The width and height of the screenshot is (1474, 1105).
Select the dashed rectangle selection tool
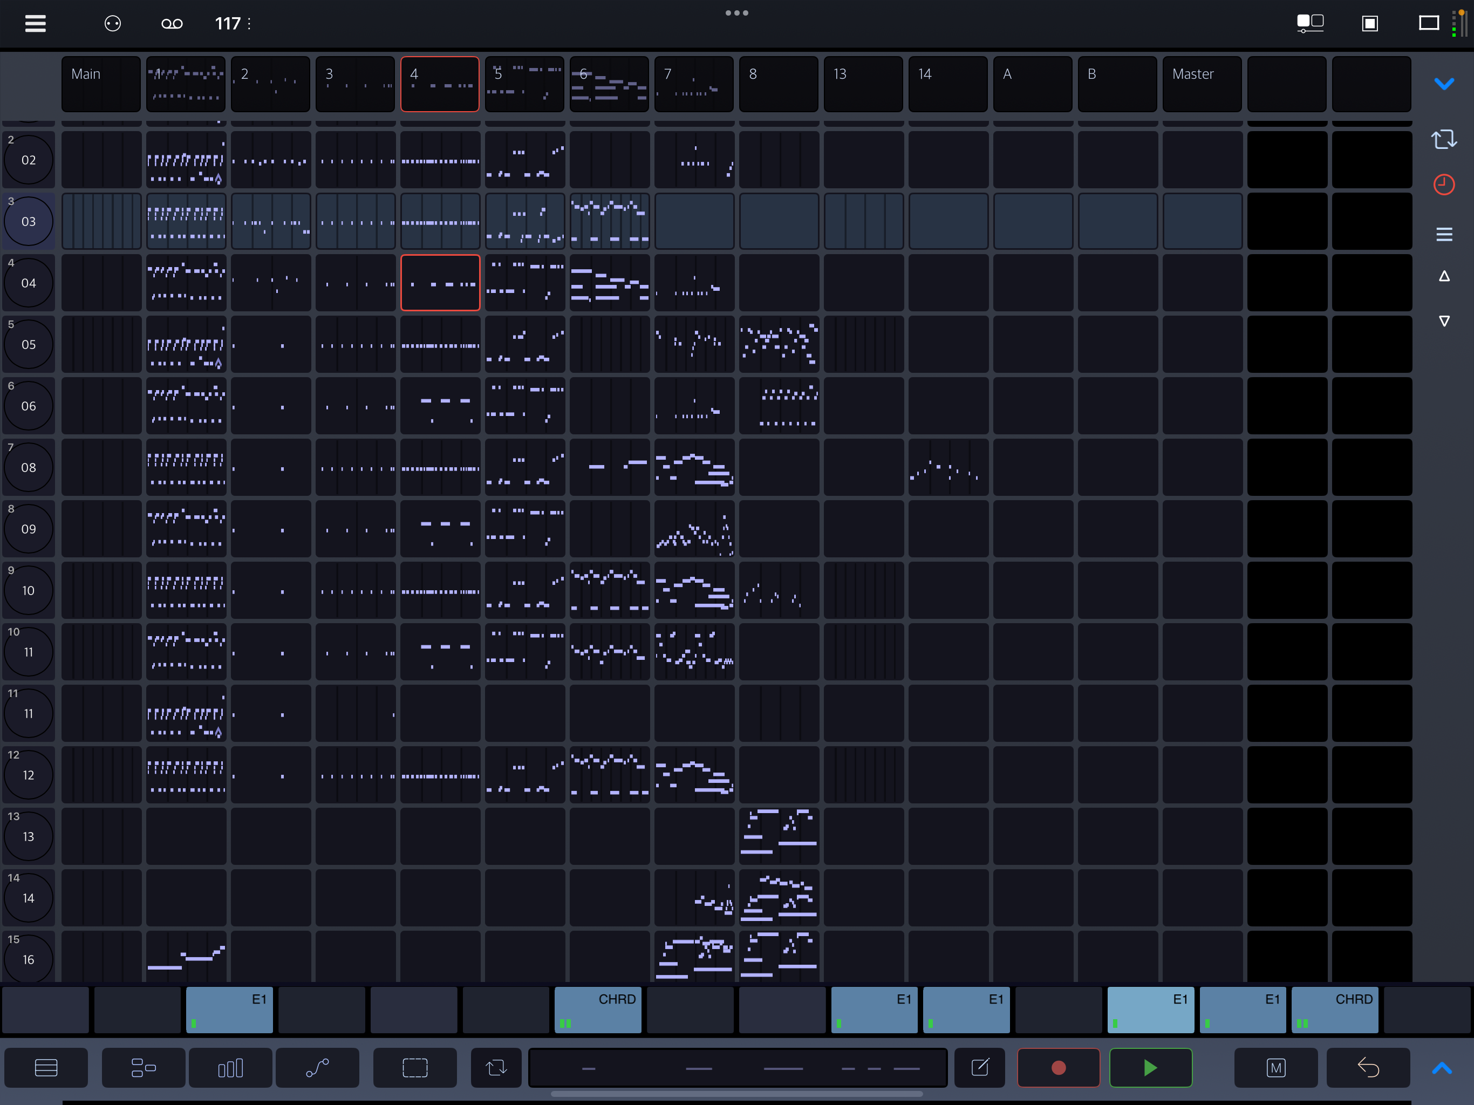pos(414,1068)
